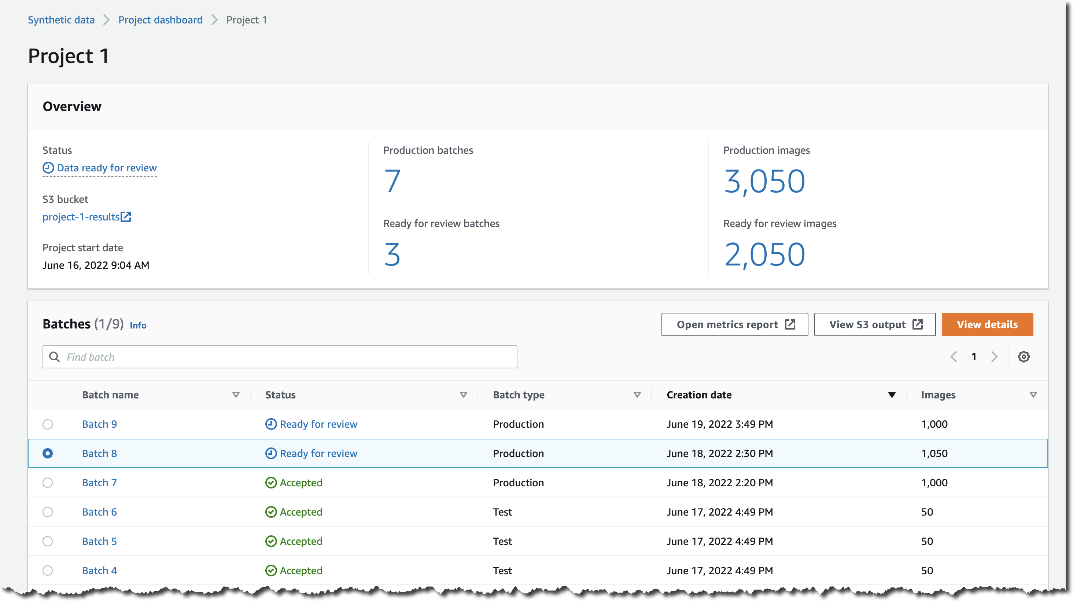Image resolution: width=1073 pixels, height=602 pixels.
Task: Select Batch 4 row in the batches table
Action: tap(48, 571)
